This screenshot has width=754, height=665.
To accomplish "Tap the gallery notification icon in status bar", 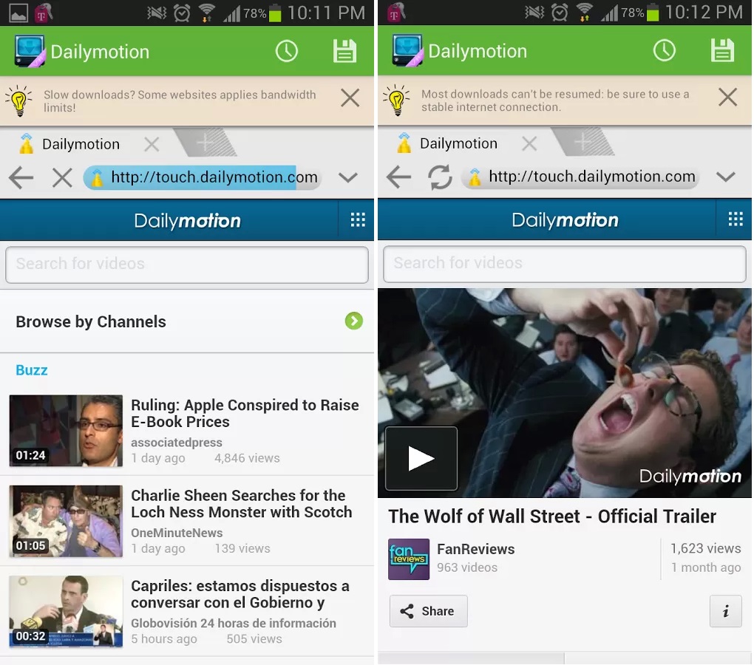I will [x=18, y=13].
